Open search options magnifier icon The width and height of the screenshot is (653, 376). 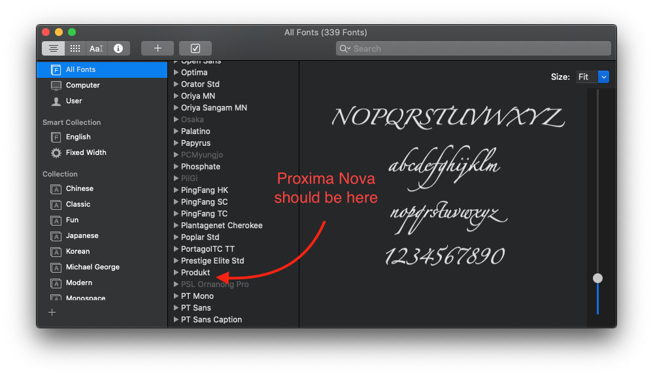[344, 49]
